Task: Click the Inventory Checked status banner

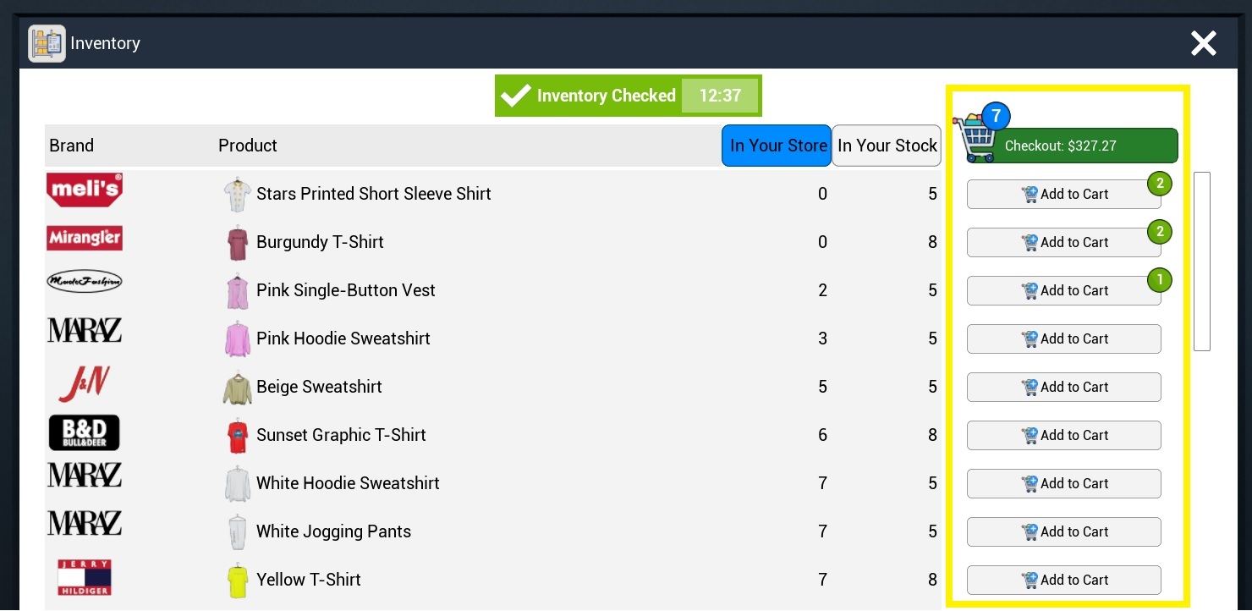Action: pyautogui.click(x=629, y=96)
